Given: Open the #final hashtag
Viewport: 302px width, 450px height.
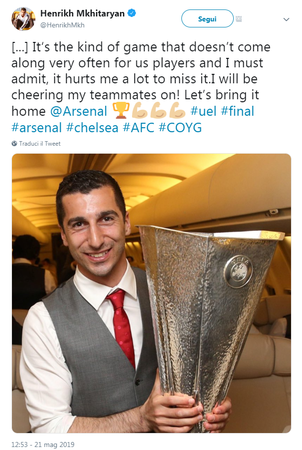Looking at the screenshot, I should pos(238,111).
